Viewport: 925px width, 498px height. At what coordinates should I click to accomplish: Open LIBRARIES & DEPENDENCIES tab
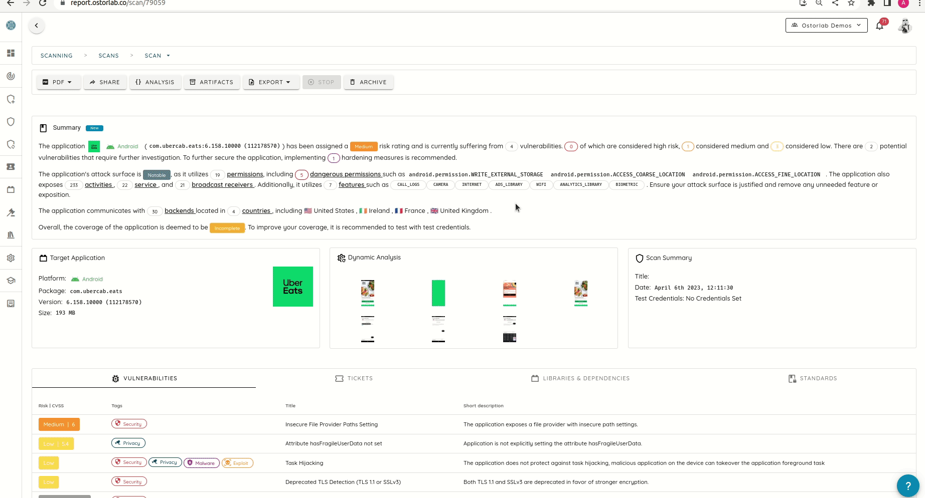tap(580, 378)
